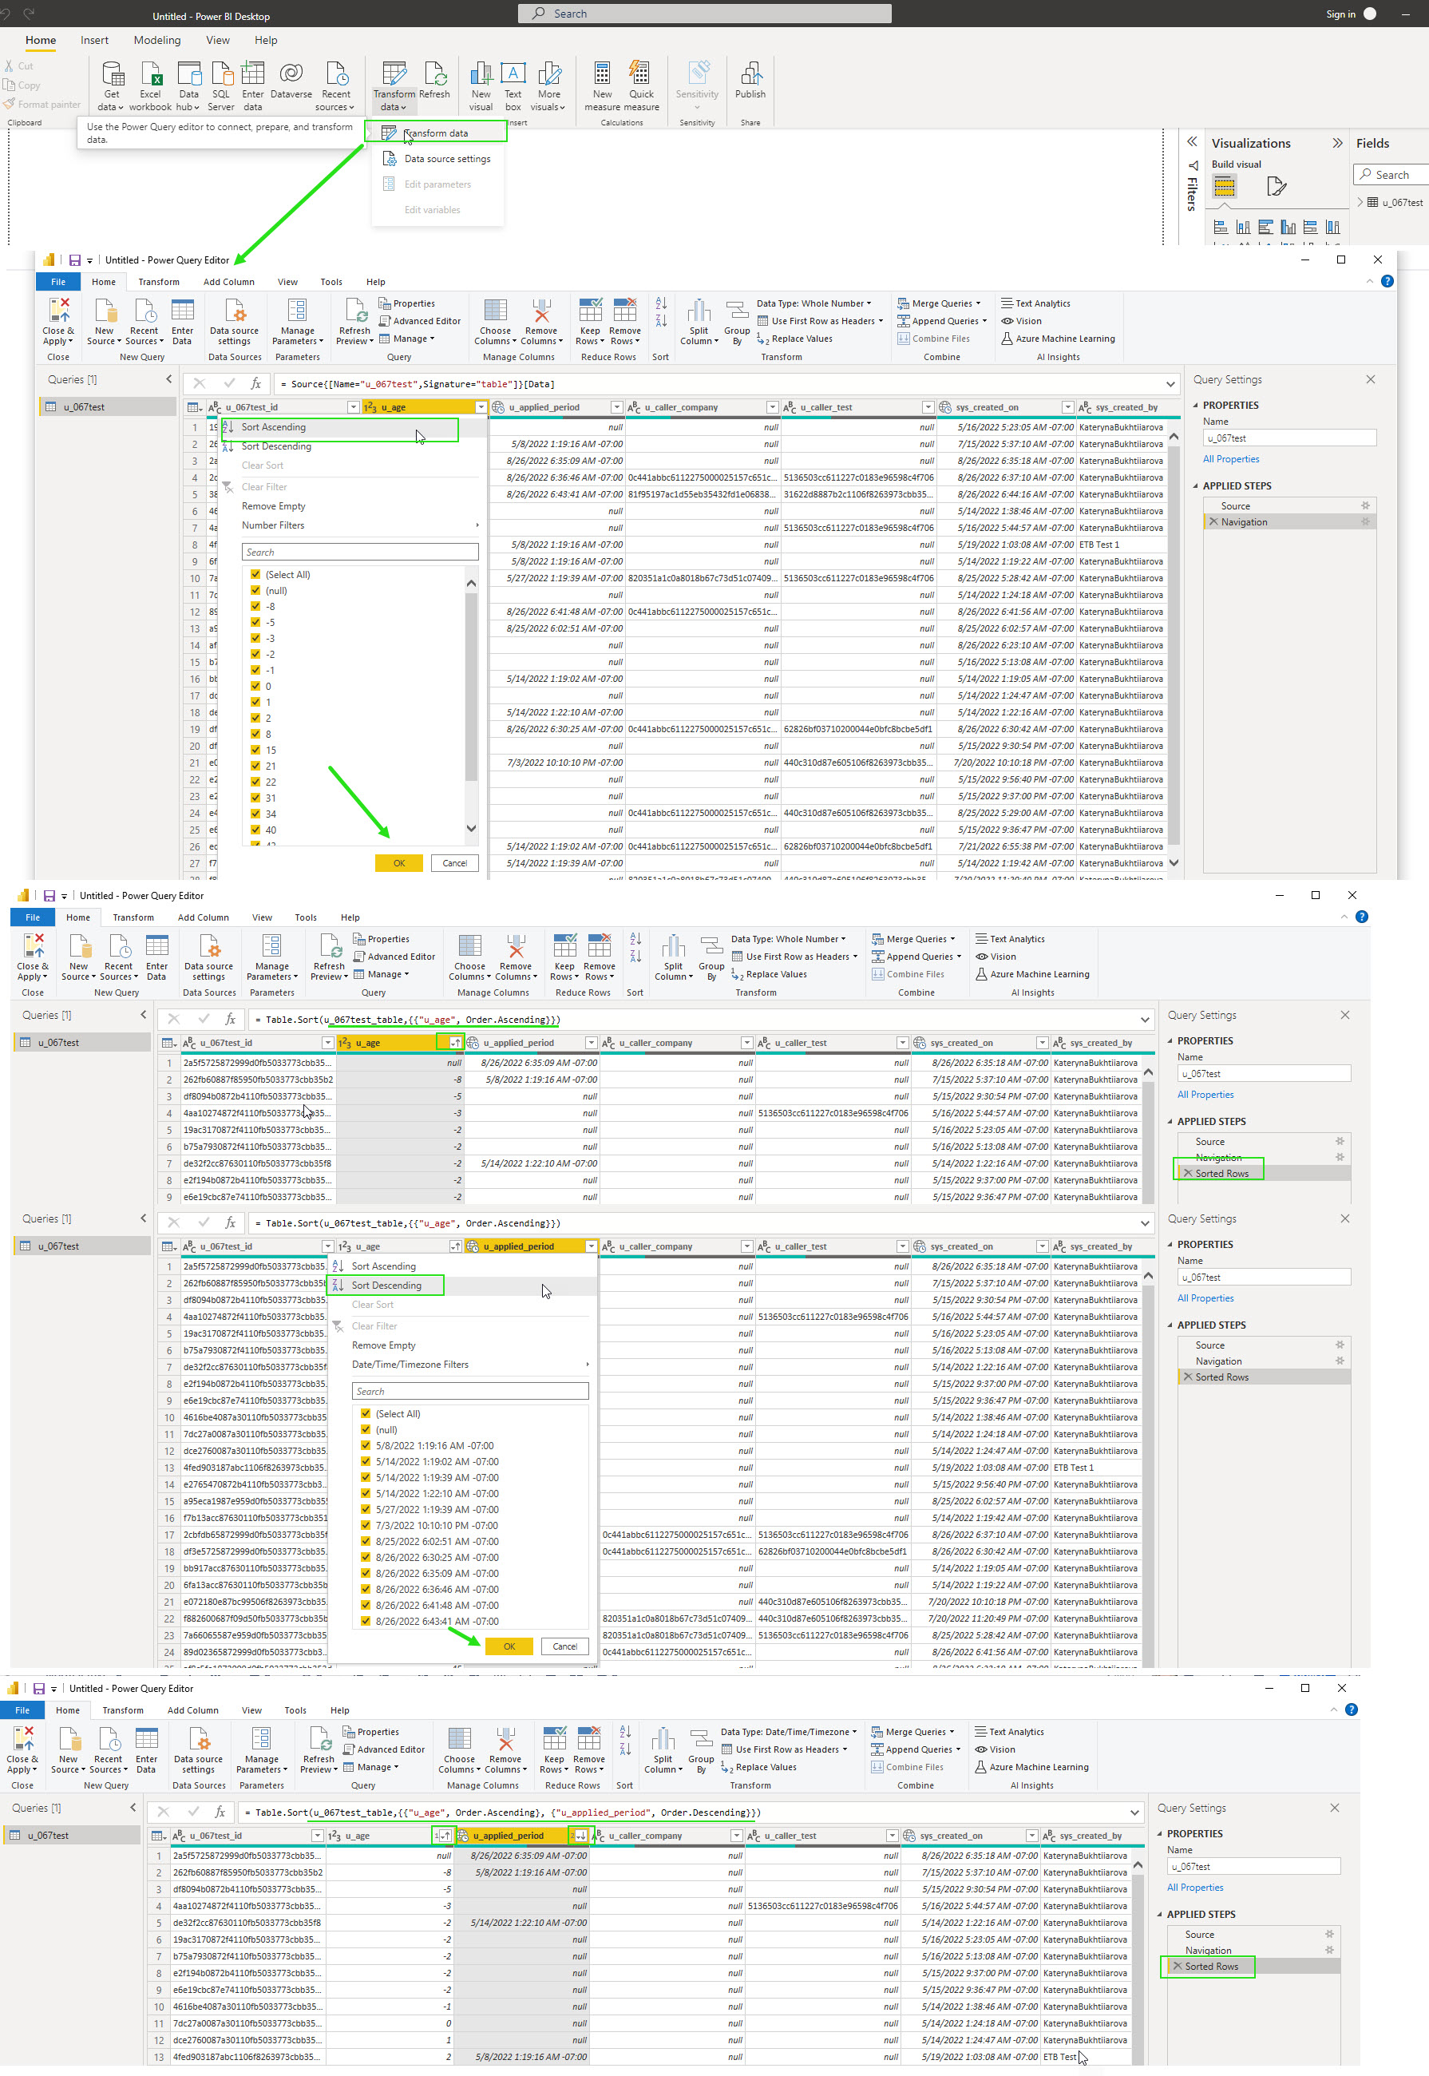Open the Quick measure tool
1429x2076 pixels.
[x=641, y=86]
